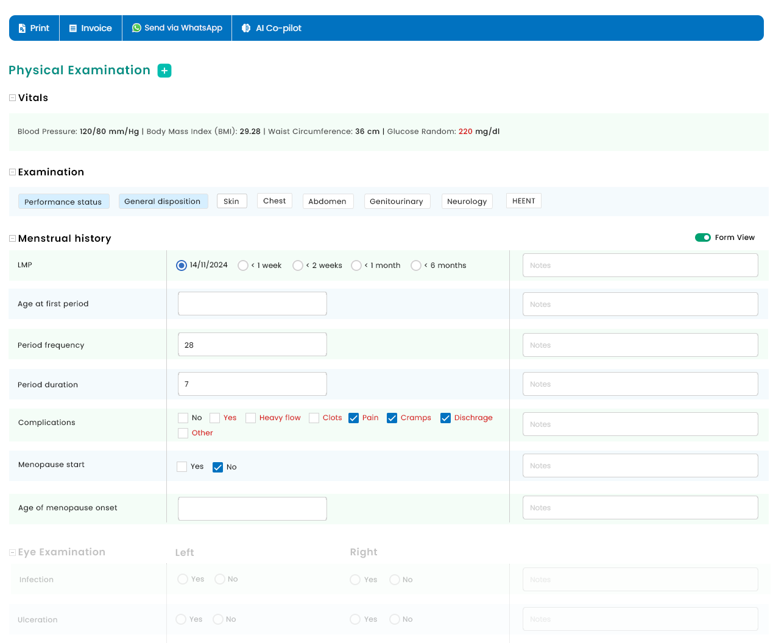Collapse the Menstrual history section
Viewport: 773px width, 643px height.
tap(12, 239)
